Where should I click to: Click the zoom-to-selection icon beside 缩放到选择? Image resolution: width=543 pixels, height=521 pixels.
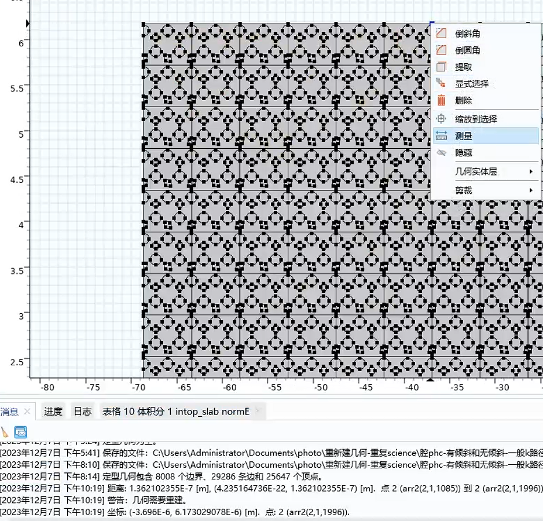tap(441, 119)
